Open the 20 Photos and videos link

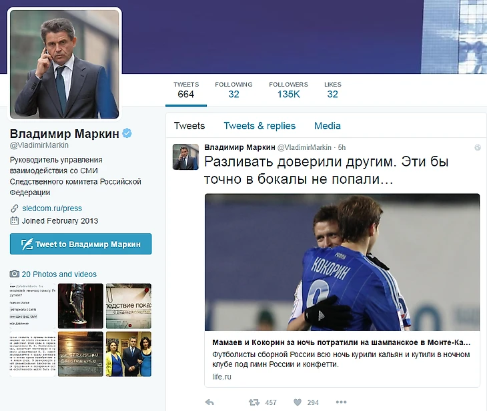59,274
